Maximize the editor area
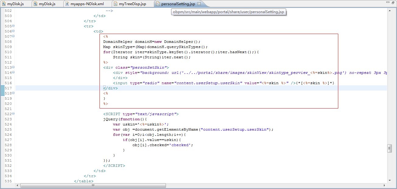The image size is (397, 189). (x=393, y=3)
